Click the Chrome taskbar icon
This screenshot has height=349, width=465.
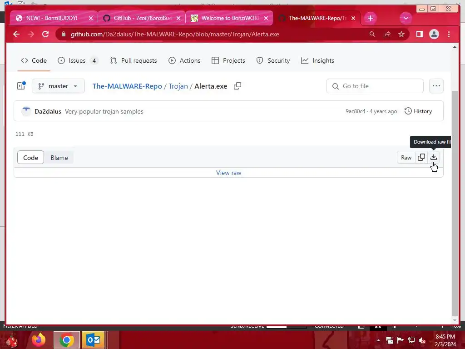67,340
